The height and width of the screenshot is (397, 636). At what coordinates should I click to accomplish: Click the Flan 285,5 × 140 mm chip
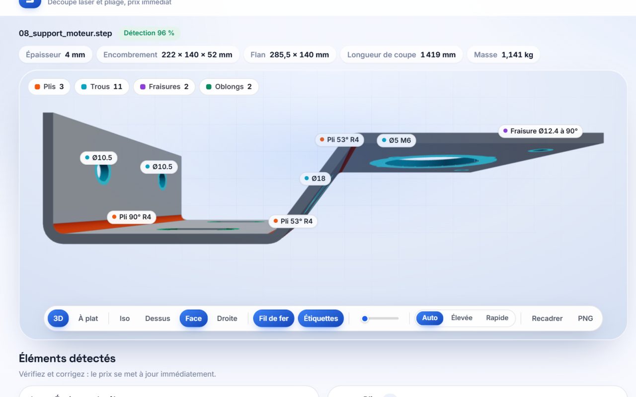[x=290, y=55]
